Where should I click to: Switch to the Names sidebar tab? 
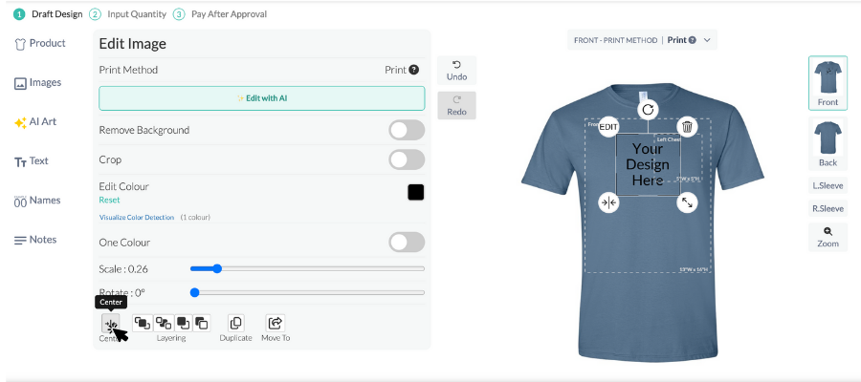pyautogui.click(x=36, y=201)
